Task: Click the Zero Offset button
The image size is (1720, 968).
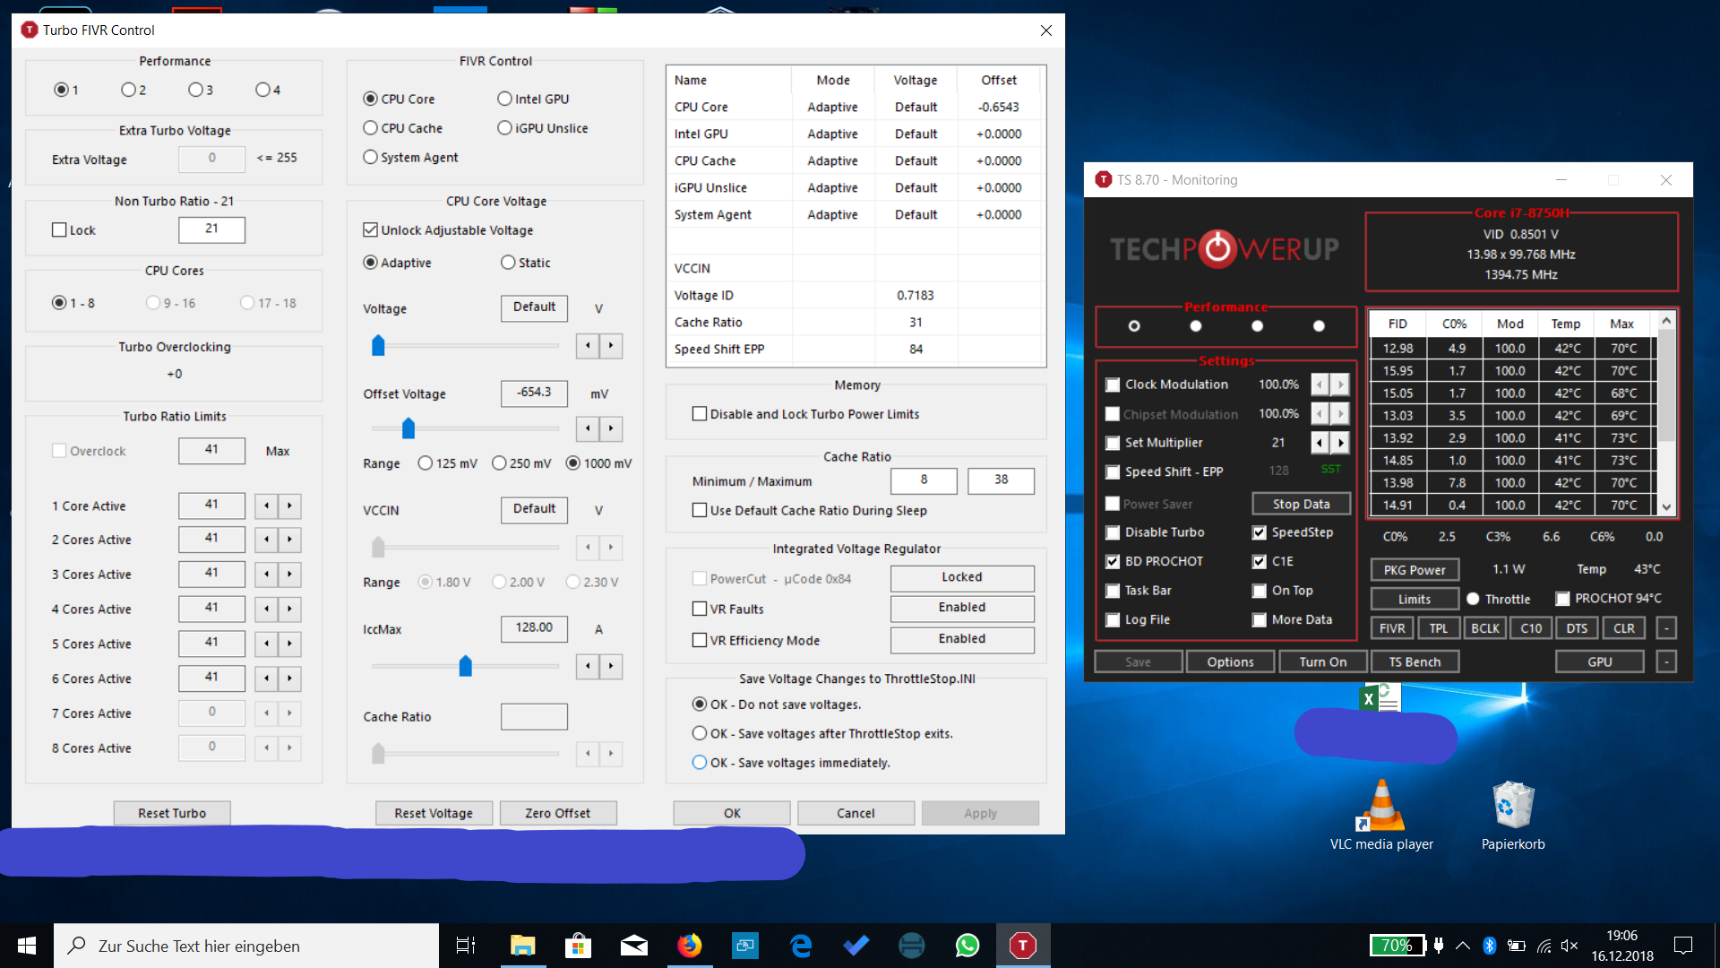Action: pyautogui.click(x=557, y=813)
